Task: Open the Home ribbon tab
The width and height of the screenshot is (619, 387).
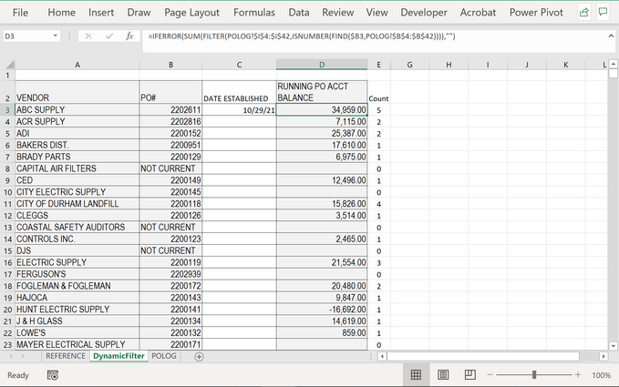Action: click(62, 13)
